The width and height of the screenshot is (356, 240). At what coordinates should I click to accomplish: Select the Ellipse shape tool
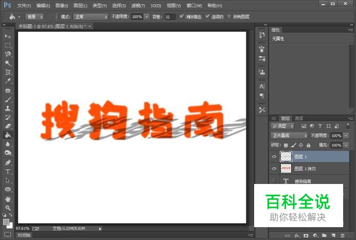tap(8, 190)
